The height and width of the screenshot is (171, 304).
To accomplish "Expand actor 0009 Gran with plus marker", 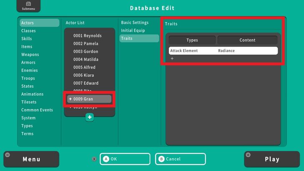I will pyautogui.click(x=70, y=99).
